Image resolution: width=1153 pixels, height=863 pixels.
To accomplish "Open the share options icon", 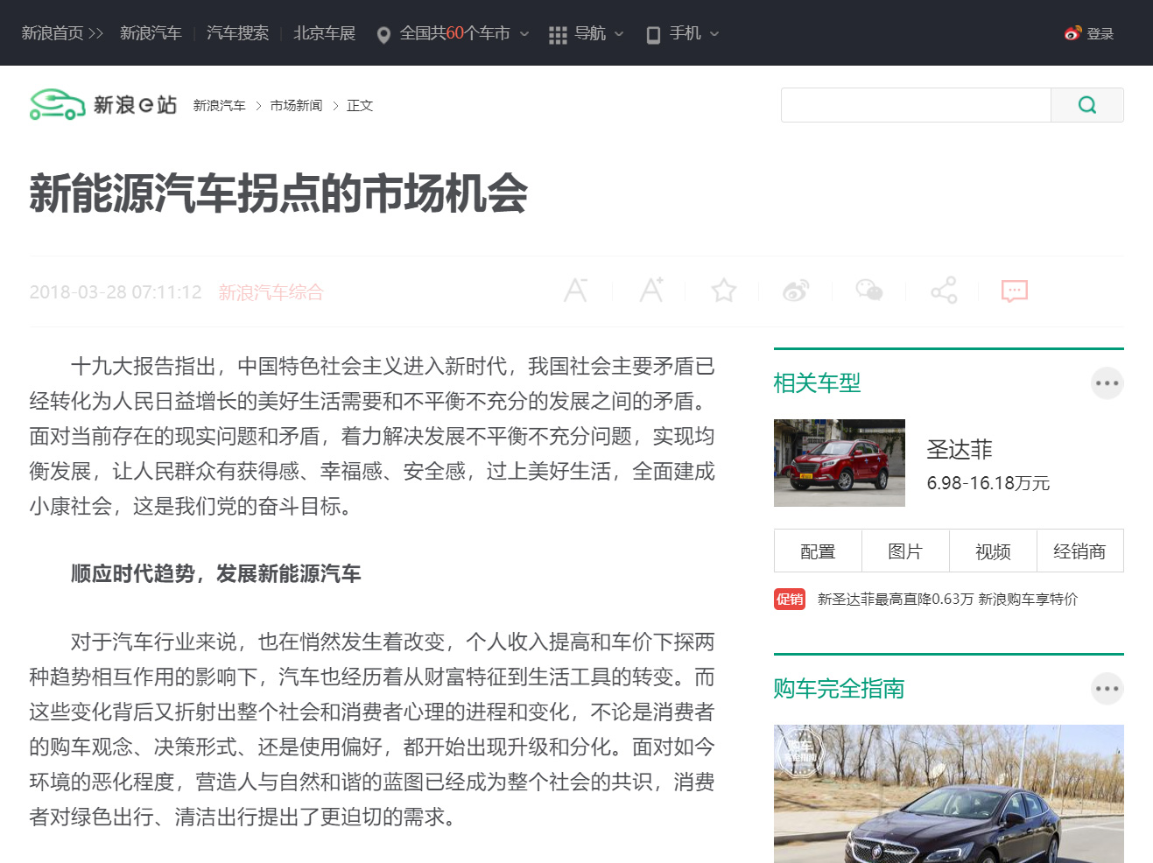I will click(x=943, y=291).
